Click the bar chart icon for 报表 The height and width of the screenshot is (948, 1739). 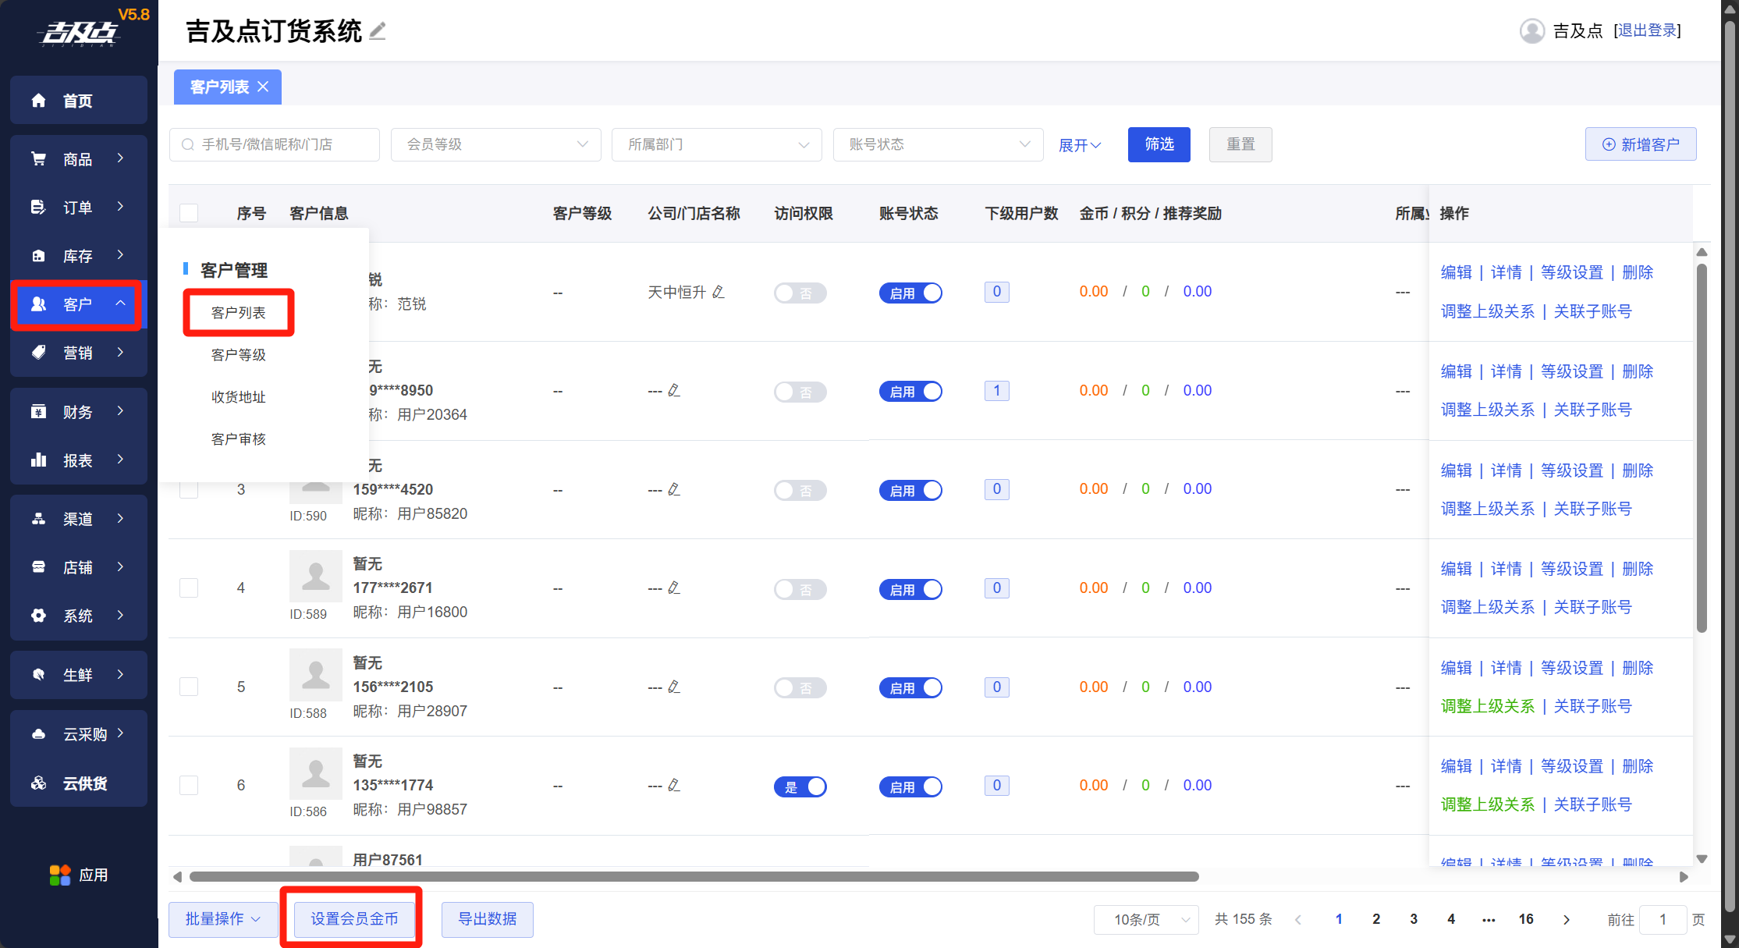click(x=38, y=460)
